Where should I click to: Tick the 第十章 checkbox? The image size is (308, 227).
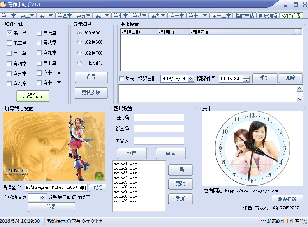pyautogui.click(x=39, y=63)
